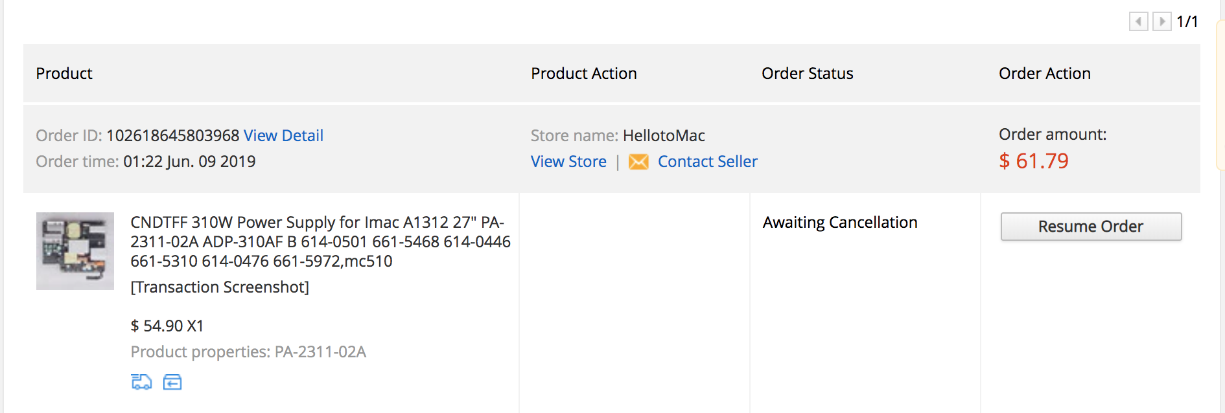Click the previous page arrow

1138,21
